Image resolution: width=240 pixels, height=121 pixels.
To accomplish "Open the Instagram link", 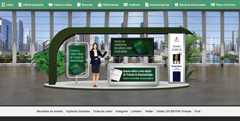I will (122, 111).
